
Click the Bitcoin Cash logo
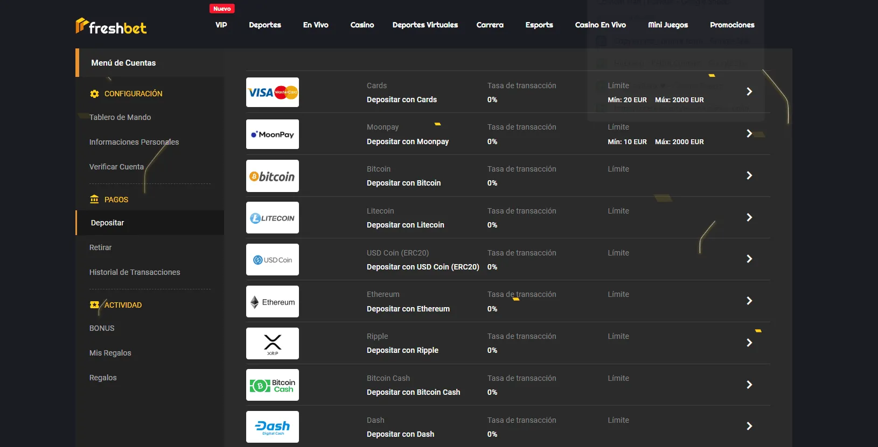click(273, 385)
